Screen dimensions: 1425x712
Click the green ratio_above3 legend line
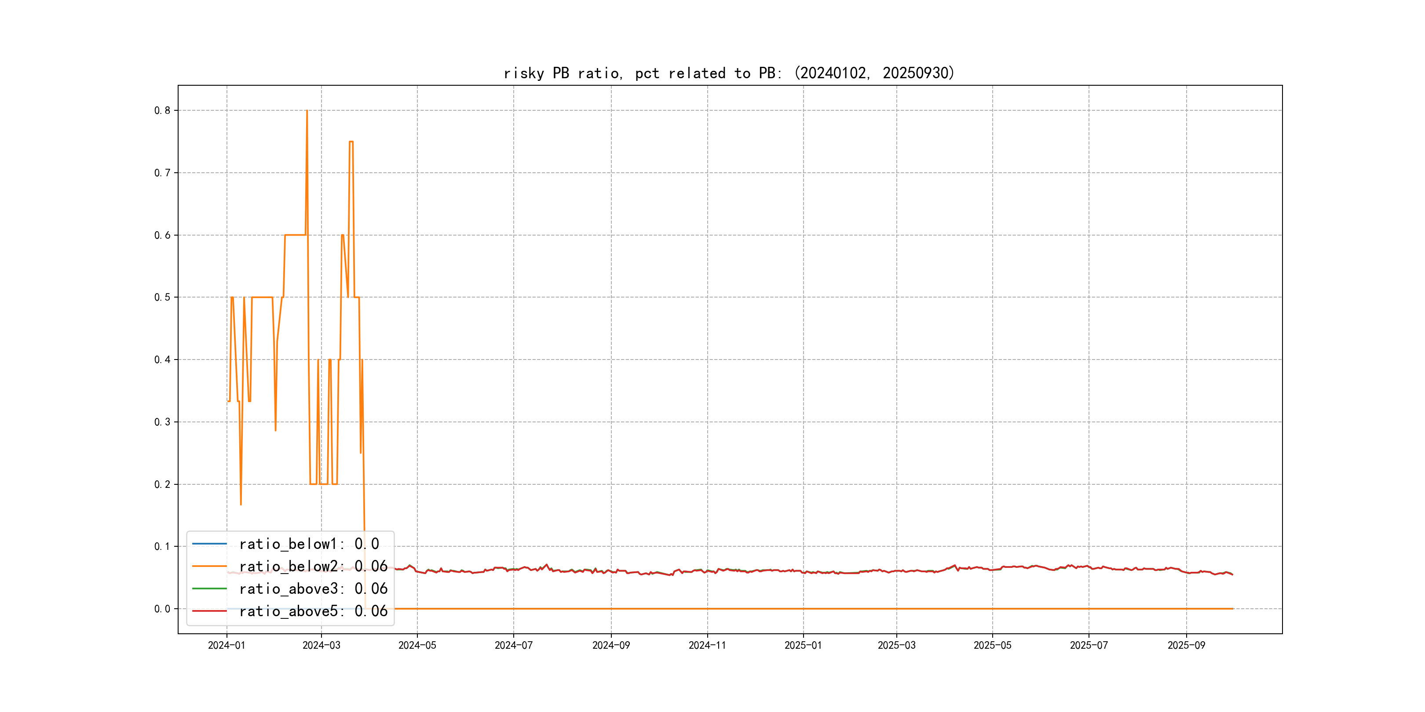point(209,589)
